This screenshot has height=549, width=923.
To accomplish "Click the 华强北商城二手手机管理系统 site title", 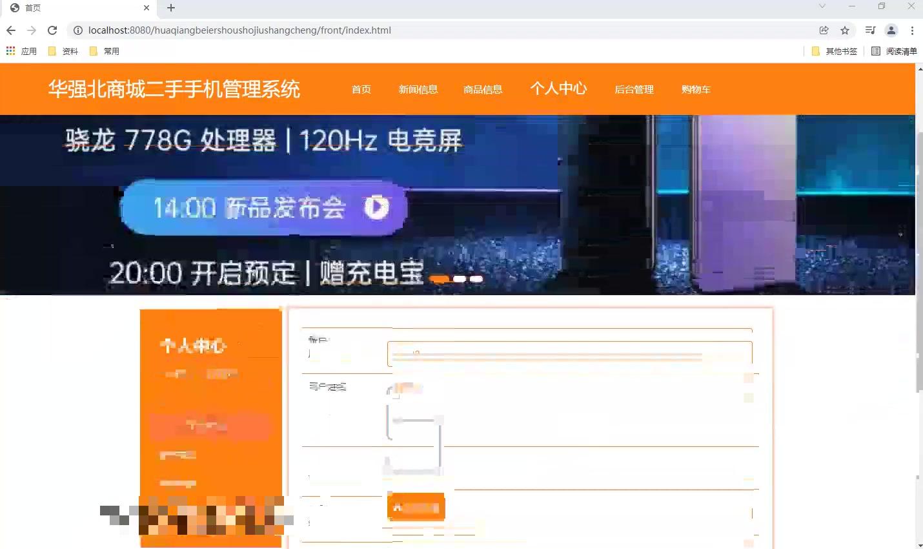I will [x=174, y=89].
